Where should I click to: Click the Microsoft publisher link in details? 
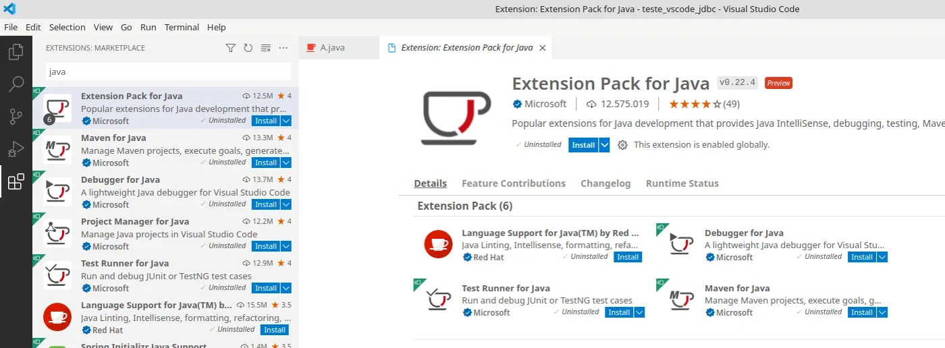coord(545,104)
